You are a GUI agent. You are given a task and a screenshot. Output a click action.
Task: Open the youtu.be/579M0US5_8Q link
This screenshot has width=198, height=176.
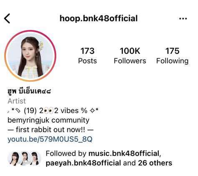coord(50,139)
